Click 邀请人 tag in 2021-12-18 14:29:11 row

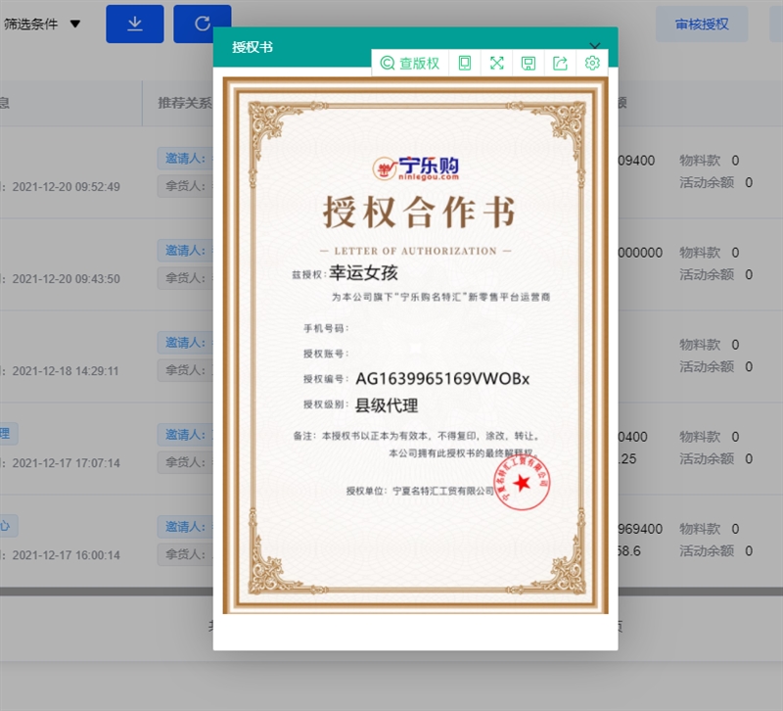click(185, 342)
